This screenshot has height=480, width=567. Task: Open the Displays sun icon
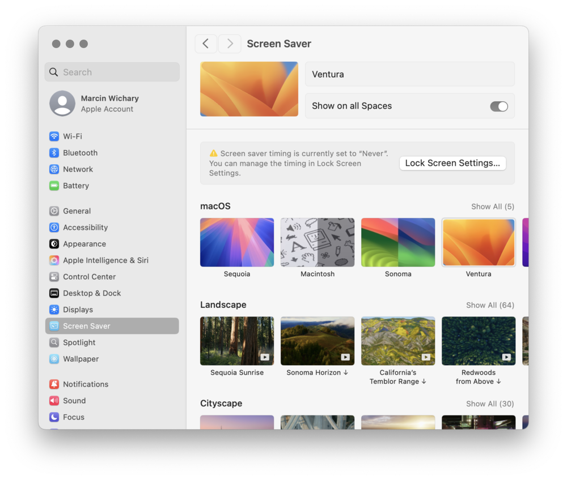[54, 309]
